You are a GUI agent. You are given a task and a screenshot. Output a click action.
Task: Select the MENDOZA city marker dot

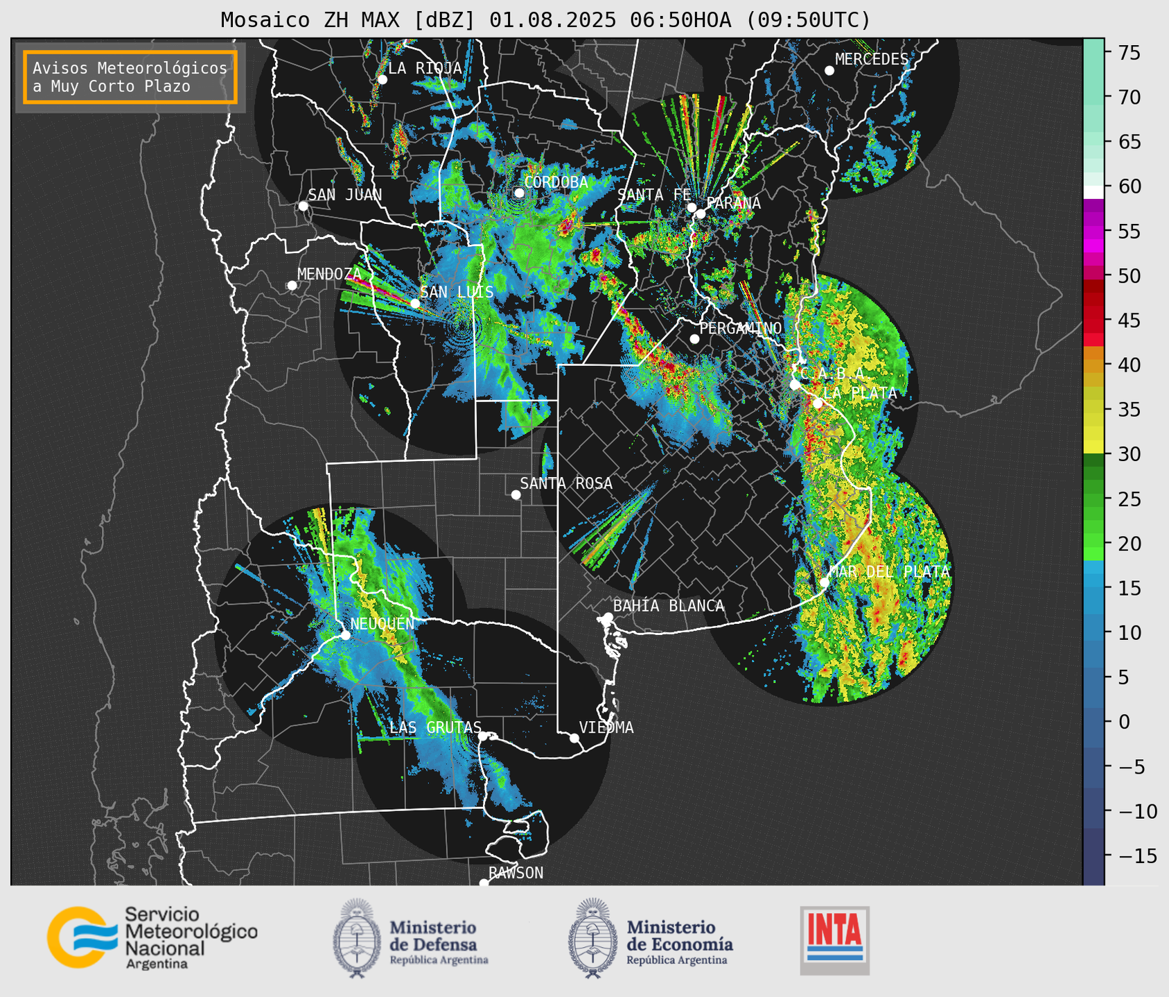[292, 286]
